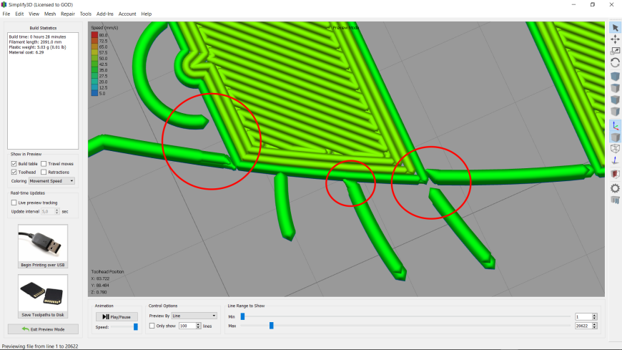
Task: Increase the Only show lines count stepper
Action: (x=198, y=324)
